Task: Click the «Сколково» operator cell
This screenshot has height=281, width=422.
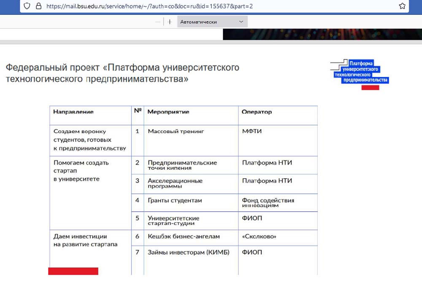Action: coord(259,237)
